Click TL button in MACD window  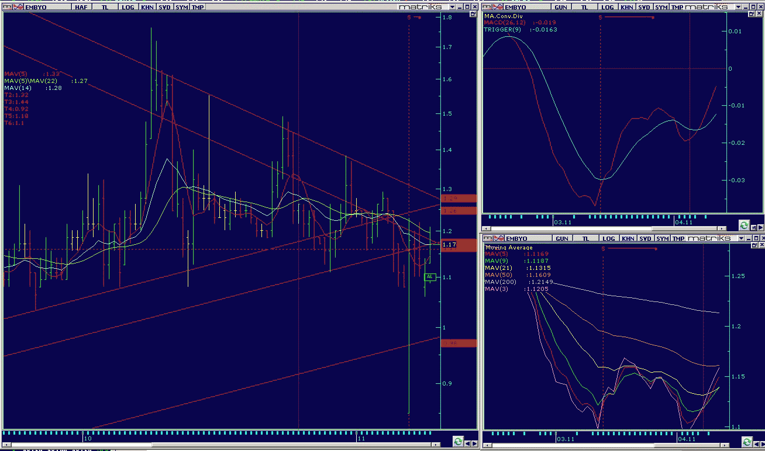coord(584,7)
